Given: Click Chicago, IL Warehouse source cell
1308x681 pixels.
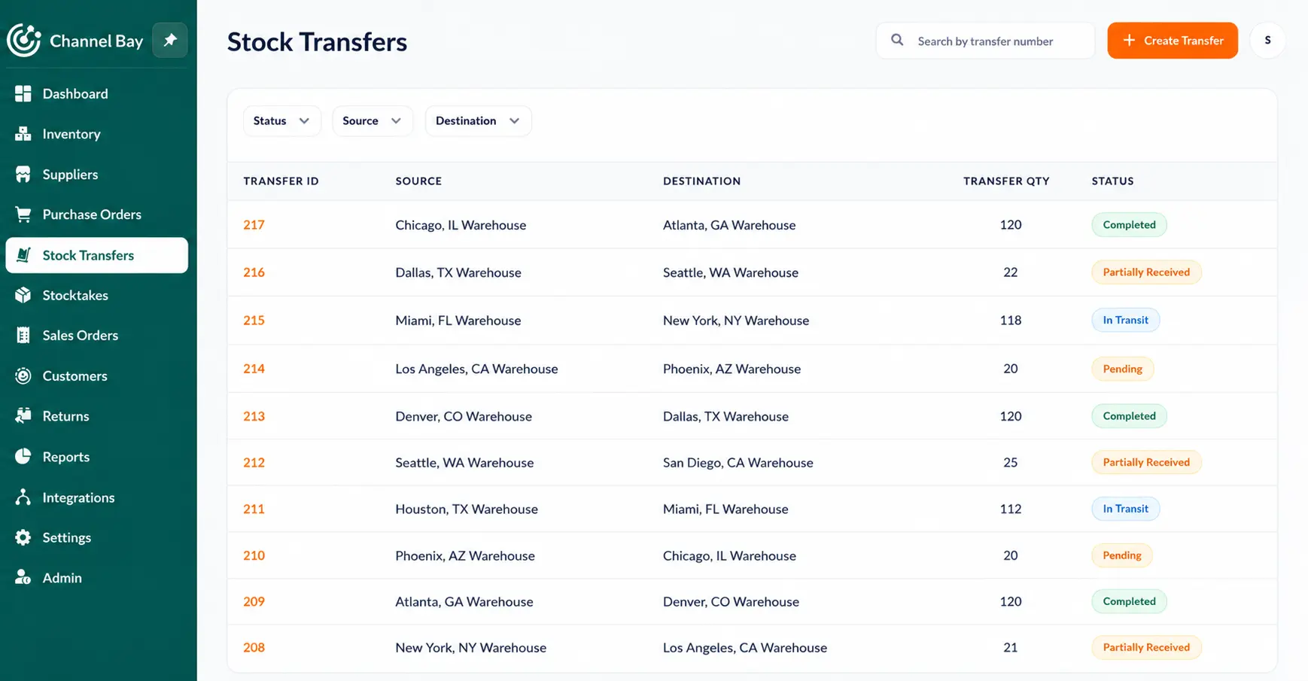Looking at the screenshot, I should coord(461,225).
